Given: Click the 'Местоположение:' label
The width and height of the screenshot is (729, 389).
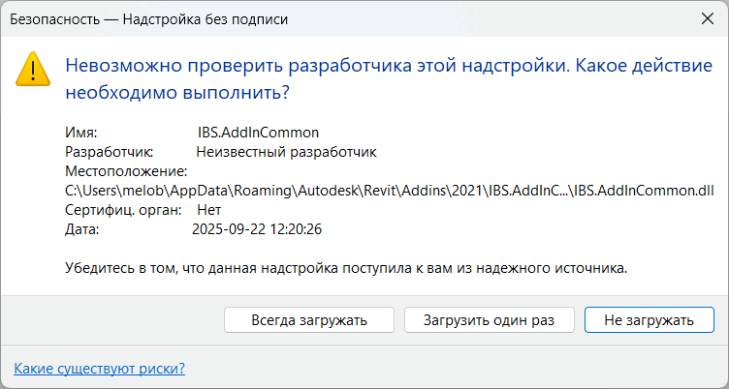Looking at the screenshot, I should point(126,171).
